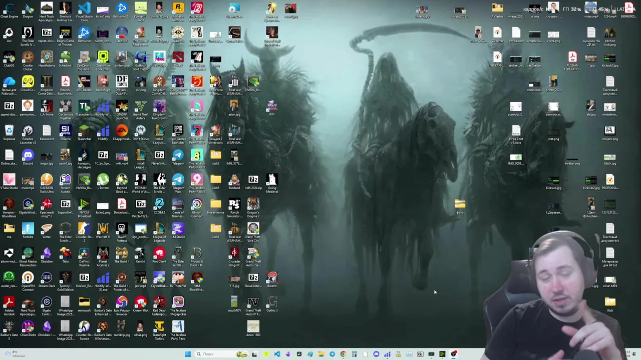Screen dimensions: 641x360
Task: Launch the Dota 2 desktop shortcut
Action: pyautogui.click(x=178, y=59)
